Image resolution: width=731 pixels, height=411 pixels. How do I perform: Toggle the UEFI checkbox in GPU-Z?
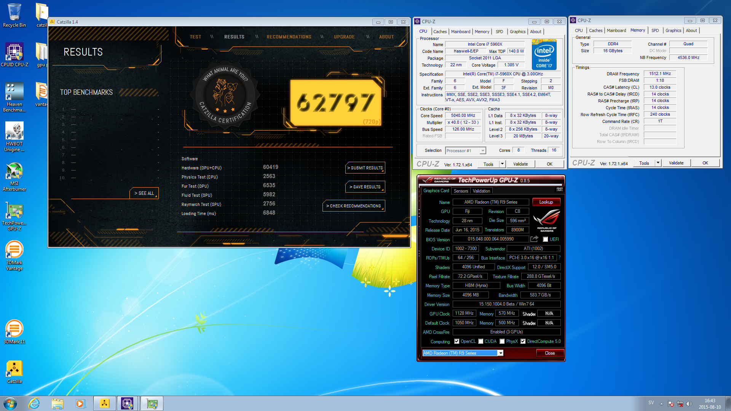click(546, 239)
